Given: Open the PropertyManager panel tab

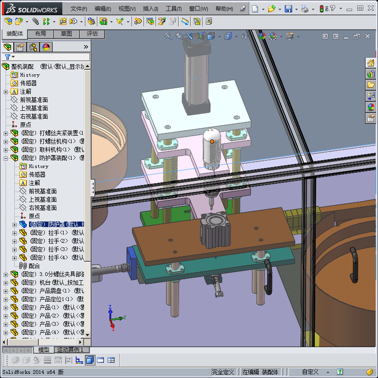Looking at the screenshot, I should [x=20, y=47].
